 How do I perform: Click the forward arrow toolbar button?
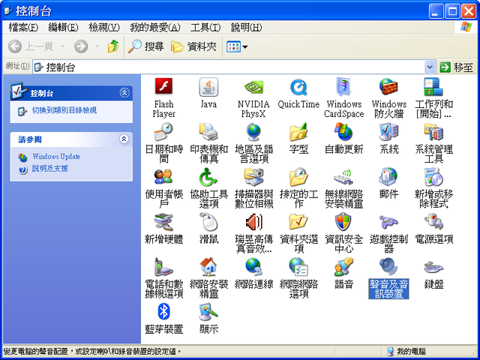pos(81,46)
